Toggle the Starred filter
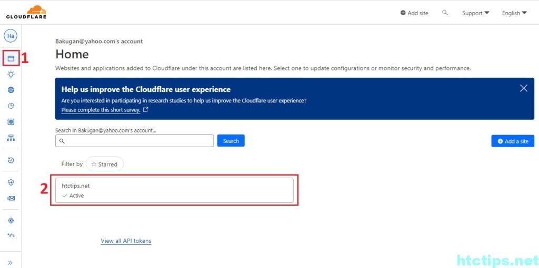Image resolution: width=539 pixels, height=268 pixels. coord(104,164)
